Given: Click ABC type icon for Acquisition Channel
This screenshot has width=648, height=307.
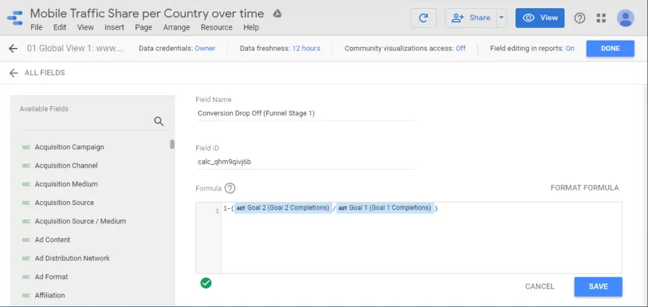Looking at the screenshot, I should pos(26,166).
